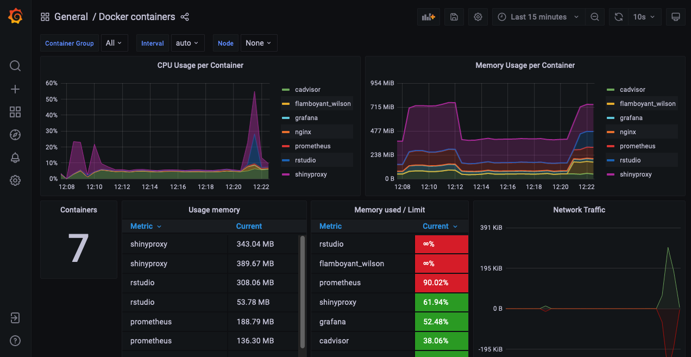This screenshot has width=691, height=357.
Task: Sort Memory used / Limit by Metric column
Action: coord(330,226)
